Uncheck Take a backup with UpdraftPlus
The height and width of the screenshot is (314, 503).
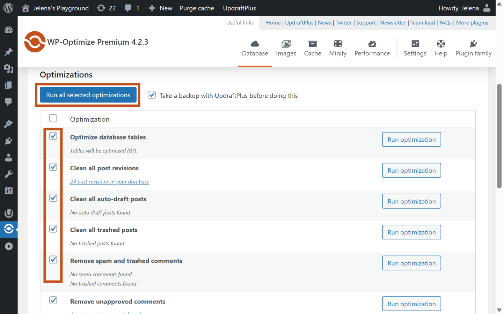click(x=152, y=95)
